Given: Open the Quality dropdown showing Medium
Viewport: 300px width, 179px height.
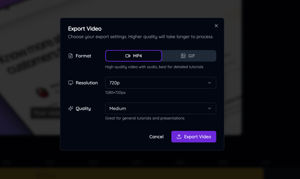Looking at the screenshot, I should pyautogui.click(x=160, y=108).
